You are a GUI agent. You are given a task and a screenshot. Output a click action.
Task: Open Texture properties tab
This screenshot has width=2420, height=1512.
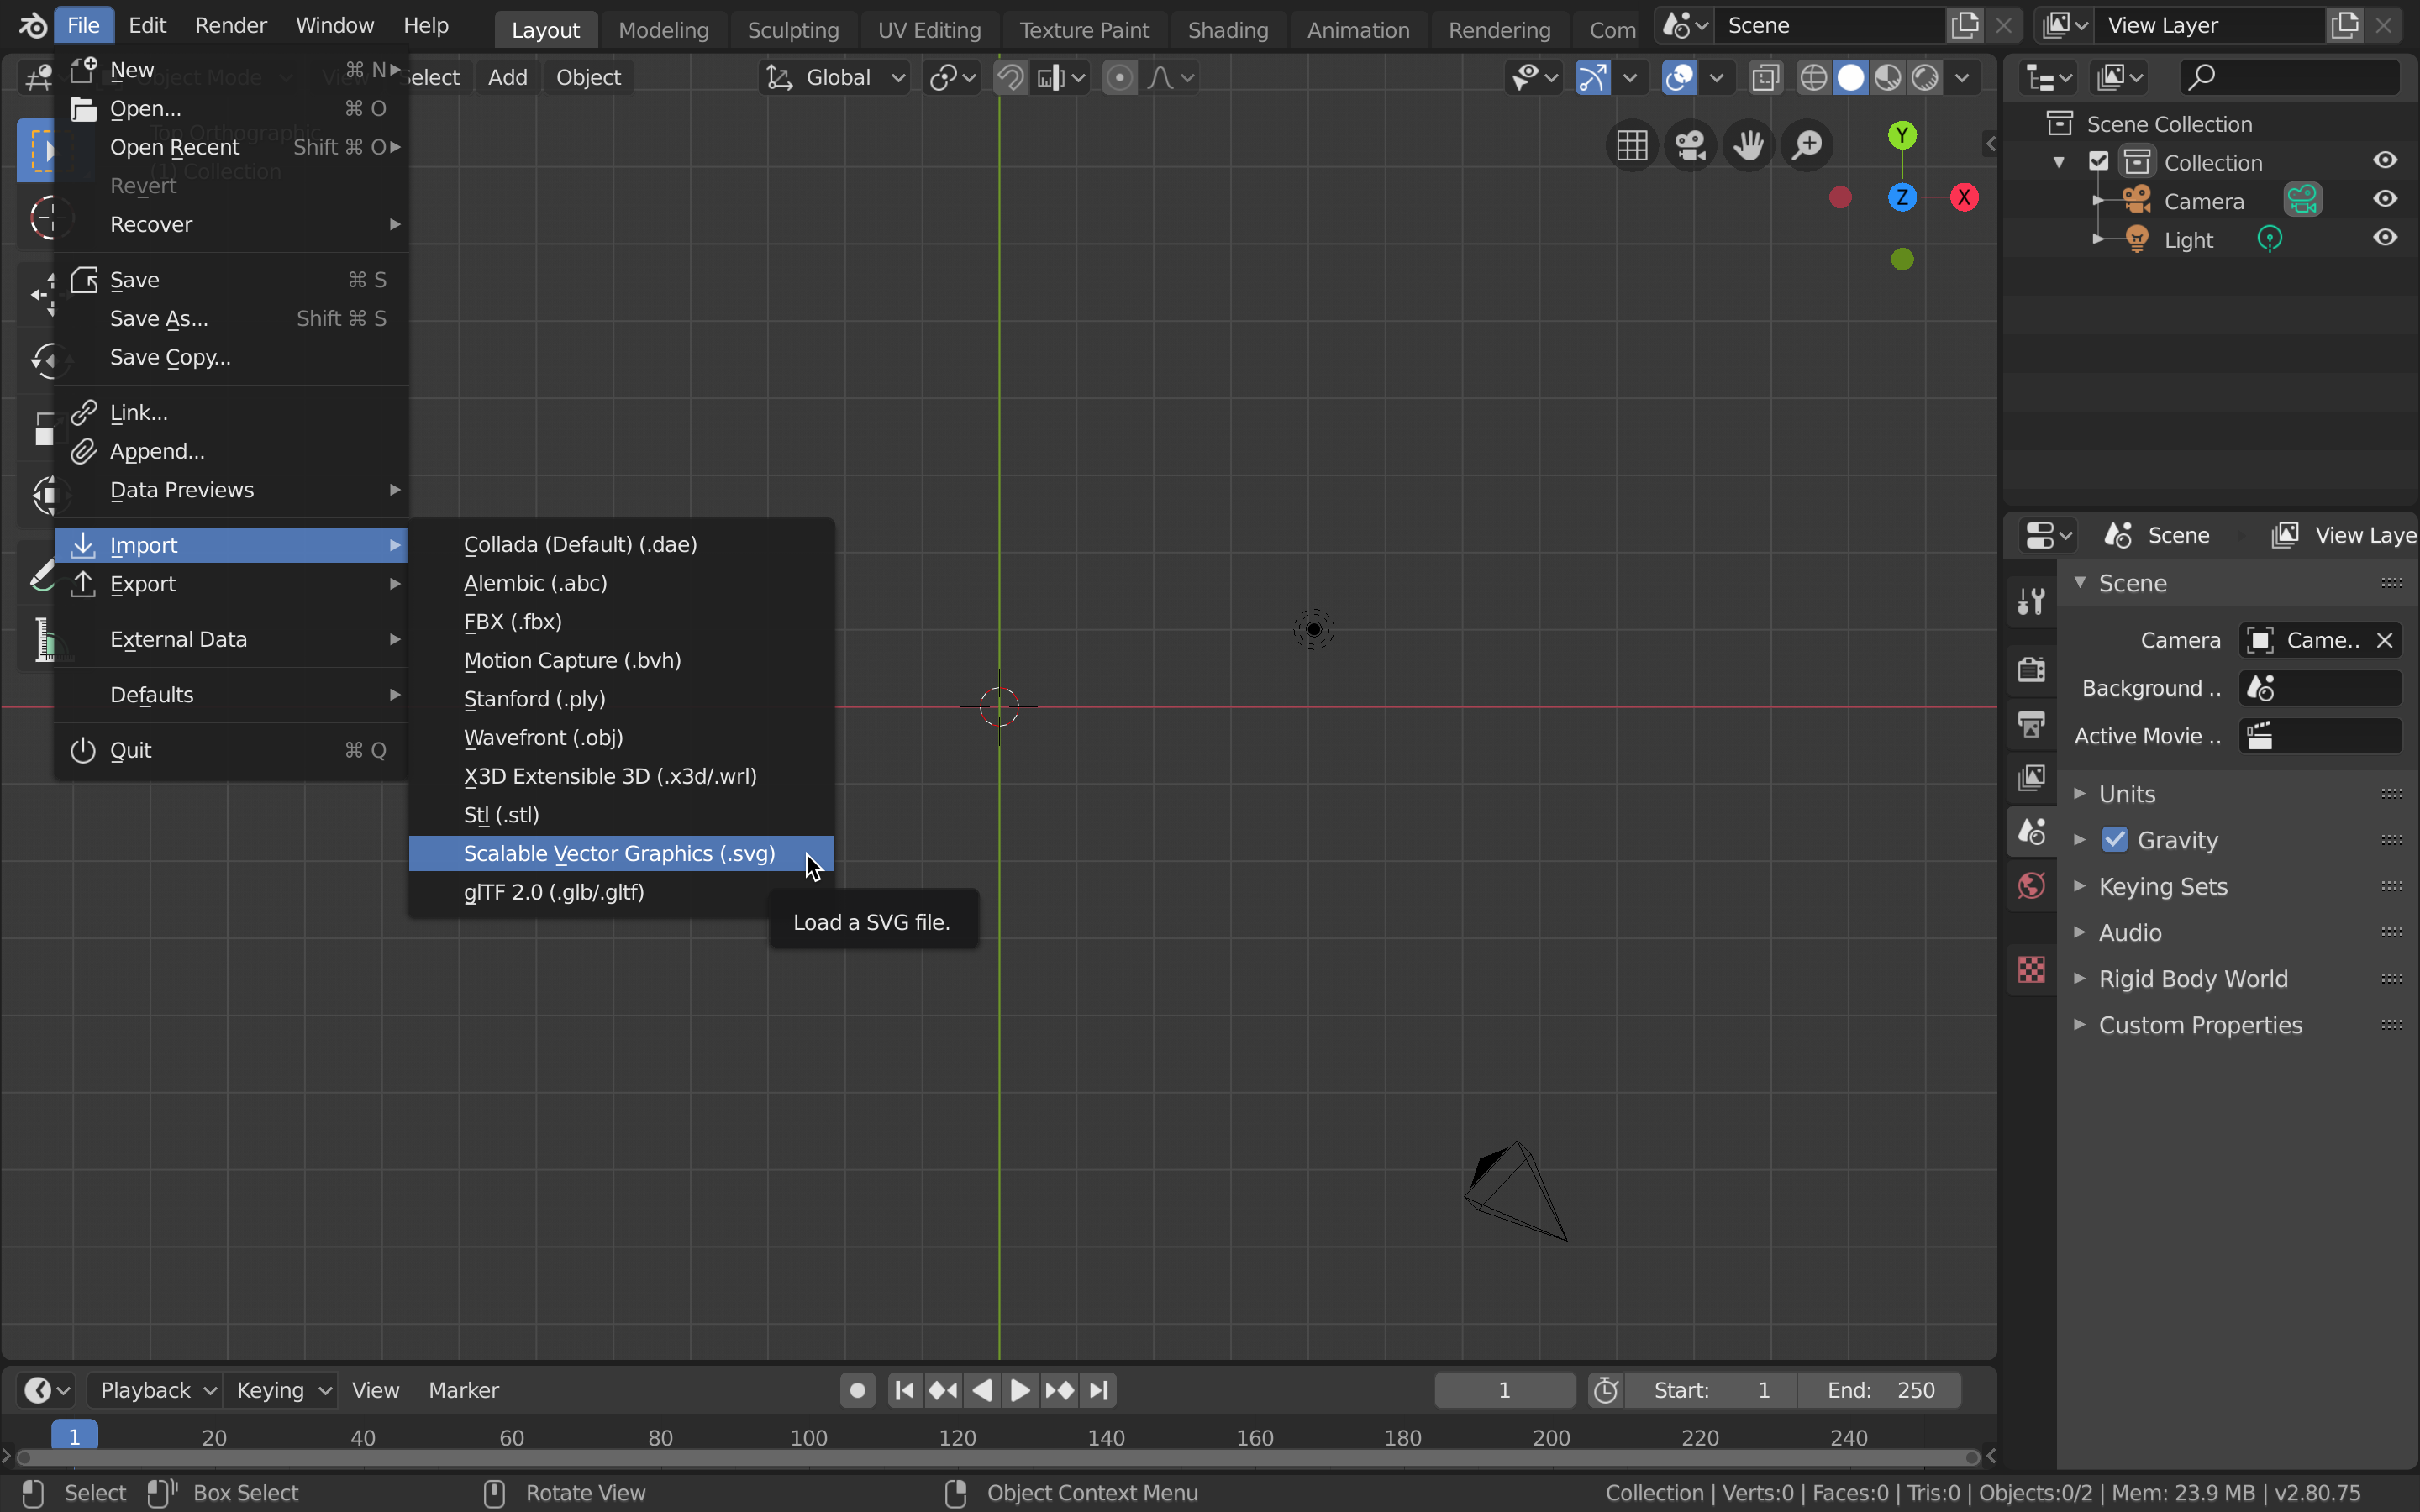(2031, 969)
